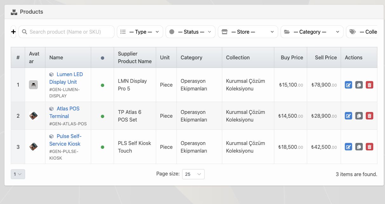Click the Lumen LED avatar thumbnail
Viewport: 385px width, 204px height.
tap(33, 85)
